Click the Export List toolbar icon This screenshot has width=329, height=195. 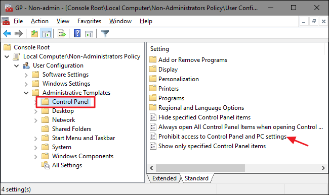[61, 33]
